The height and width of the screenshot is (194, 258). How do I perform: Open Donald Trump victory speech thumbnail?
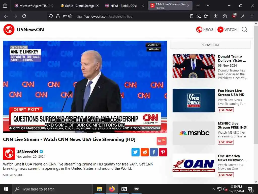click(194, 66)
